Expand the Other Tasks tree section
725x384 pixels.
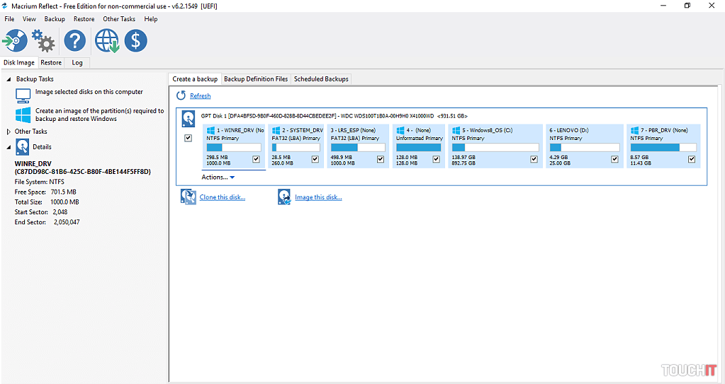click(x=9, y=132)
